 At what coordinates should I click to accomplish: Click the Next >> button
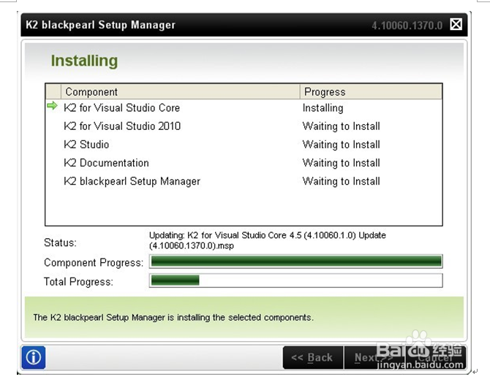coord(374,357)
